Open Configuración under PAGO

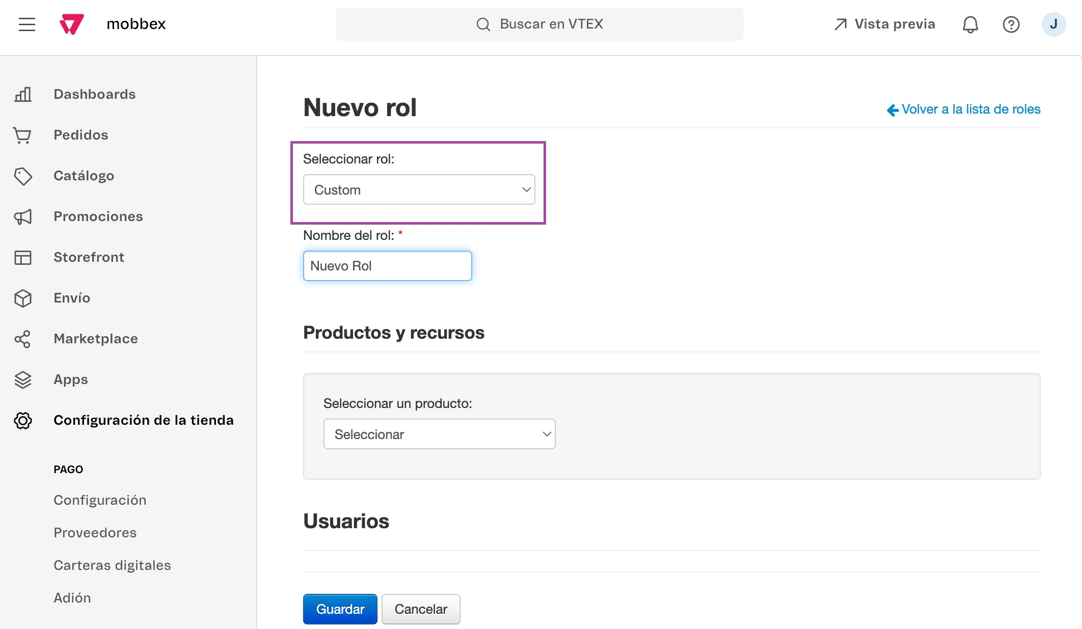coord(100,500)
